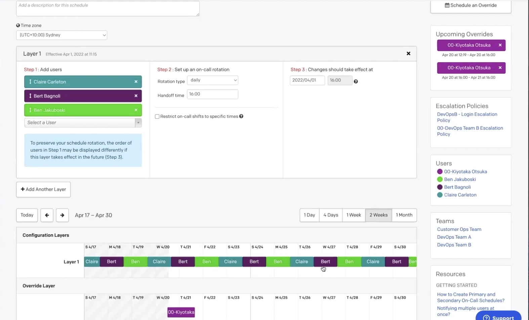This screenshot has height=320, width=529.
Task: Delete the second 00-Kiyotaka Otsuka override
Action: (500, 68)
